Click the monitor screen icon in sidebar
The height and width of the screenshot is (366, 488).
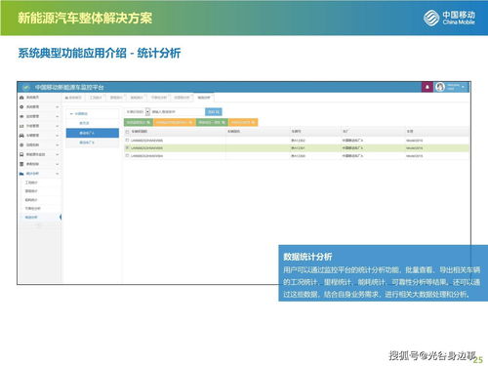click(21, 154)
